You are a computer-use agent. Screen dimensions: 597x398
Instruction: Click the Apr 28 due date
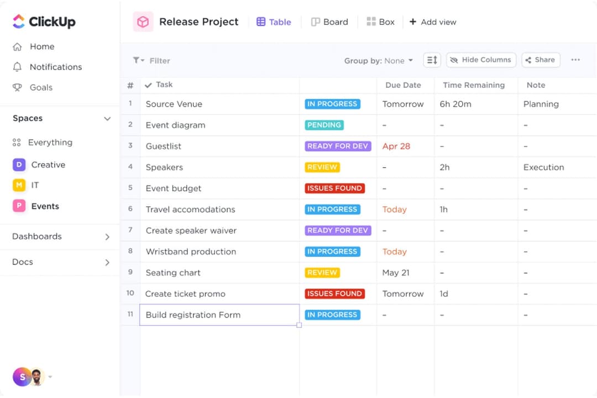(396, 146)
